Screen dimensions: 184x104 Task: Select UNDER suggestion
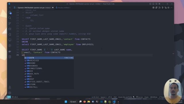(x=49, y=71)
